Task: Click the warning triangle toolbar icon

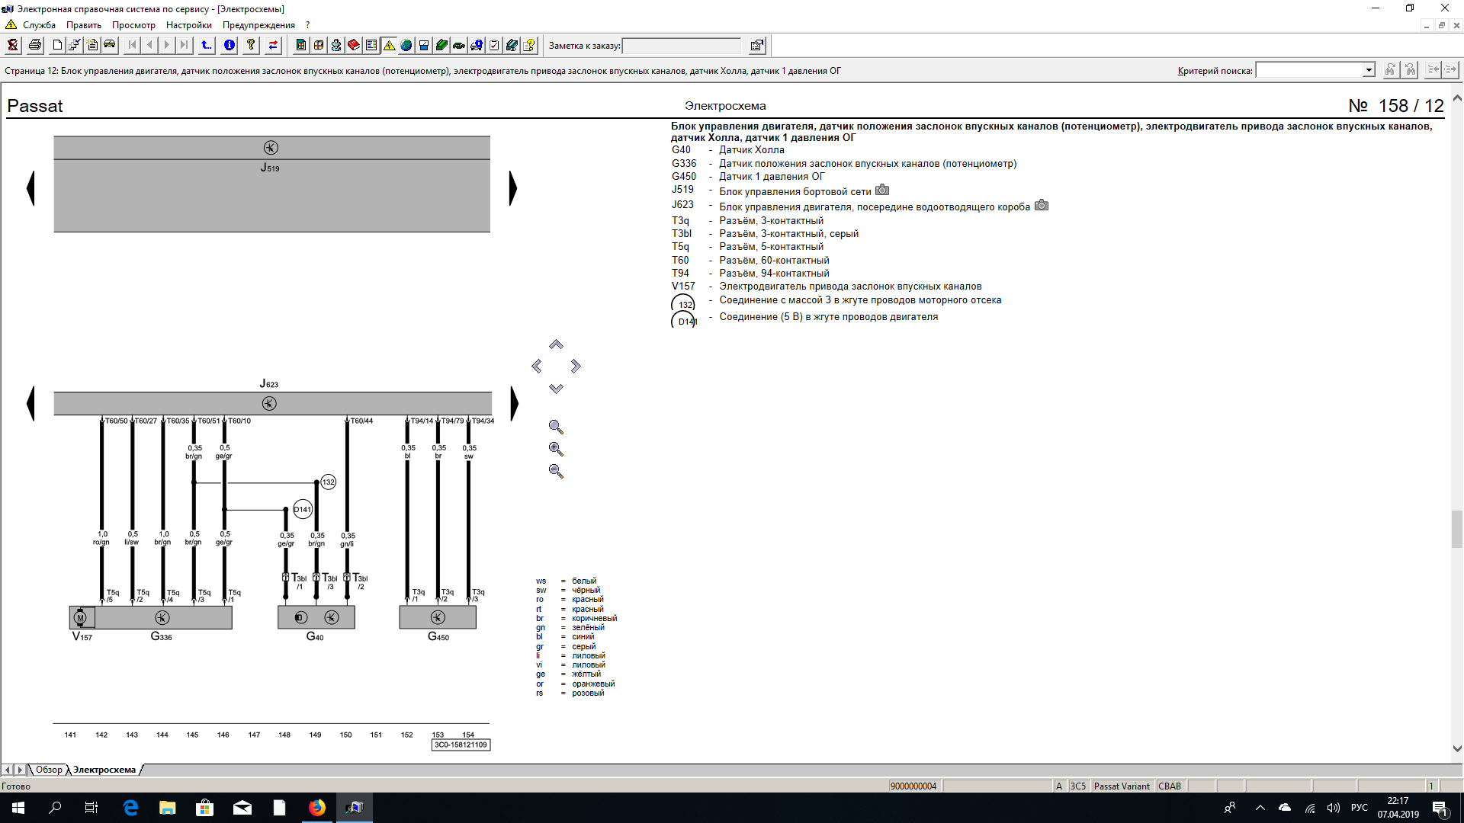Action: (x=389, y=45)
